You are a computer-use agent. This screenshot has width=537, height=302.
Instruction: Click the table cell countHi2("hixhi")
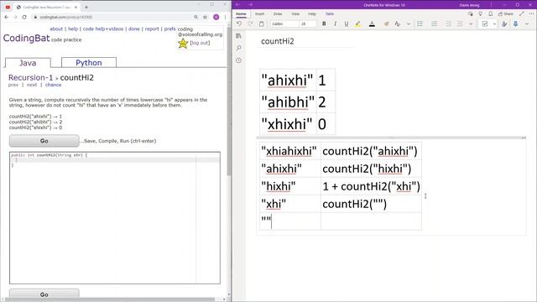pos(371,169)
